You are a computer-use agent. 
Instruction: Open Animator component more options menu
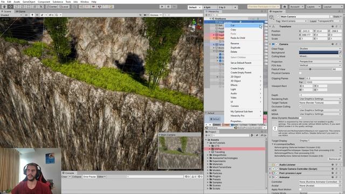coord(340,177)
